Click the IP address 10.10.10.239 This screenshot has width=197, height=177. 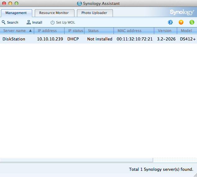(x=50, y=39)
